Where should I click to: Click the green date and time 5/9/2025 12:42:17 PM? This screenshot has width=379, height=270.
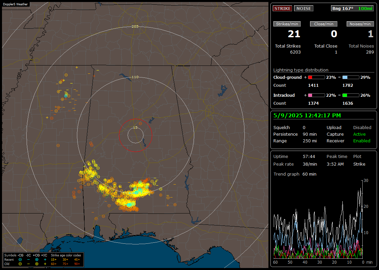307,116
